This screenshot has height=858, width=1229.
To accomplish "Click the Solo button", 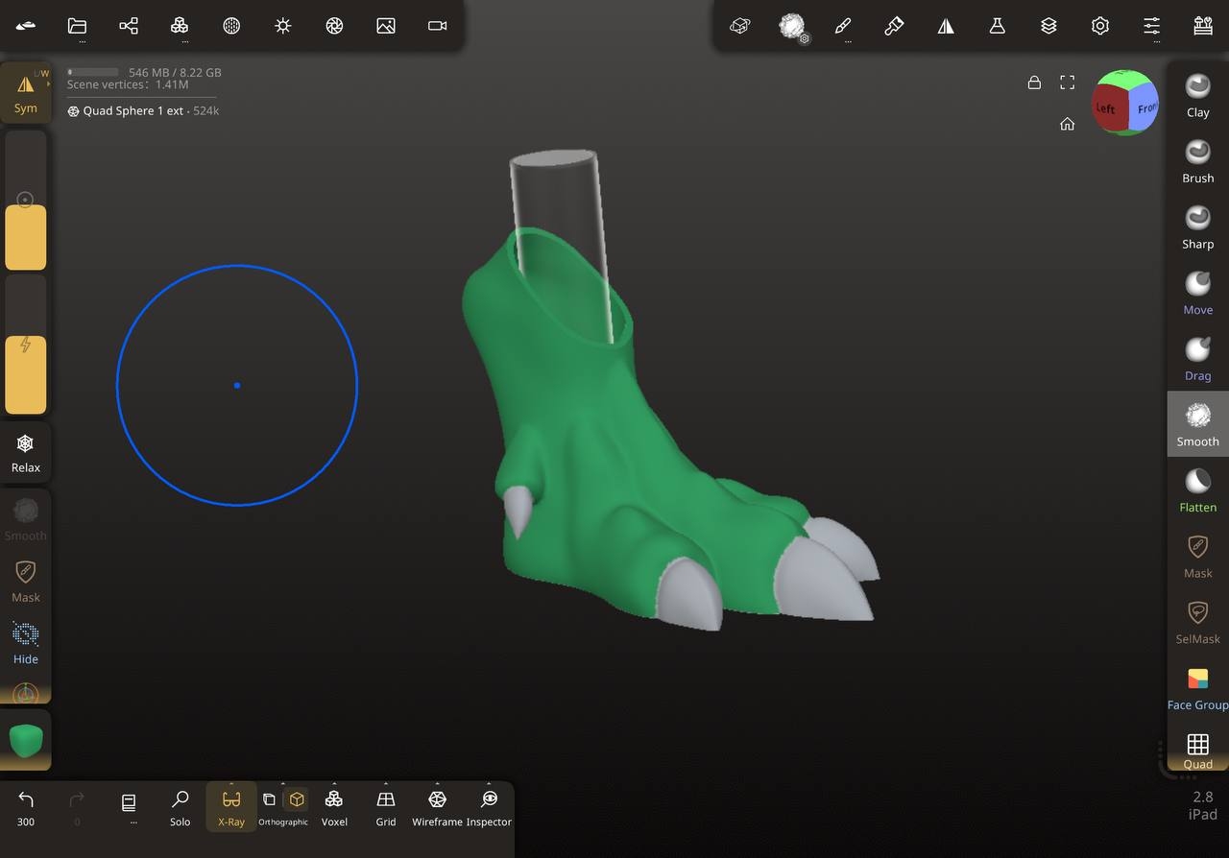I will pos(180,807).
